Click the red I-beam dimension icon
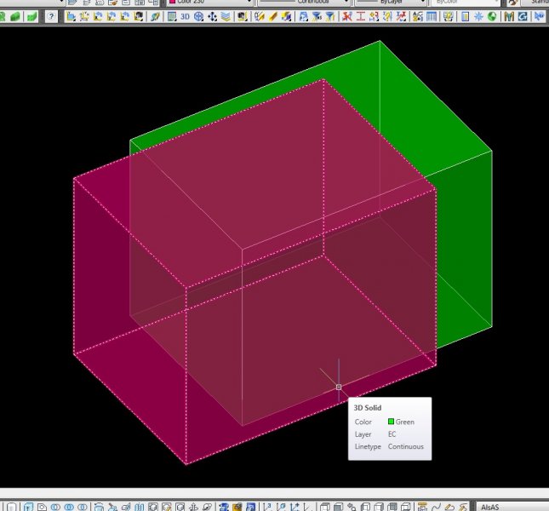The height and width of the screenshot is (511, 549). tap(361, 16)
